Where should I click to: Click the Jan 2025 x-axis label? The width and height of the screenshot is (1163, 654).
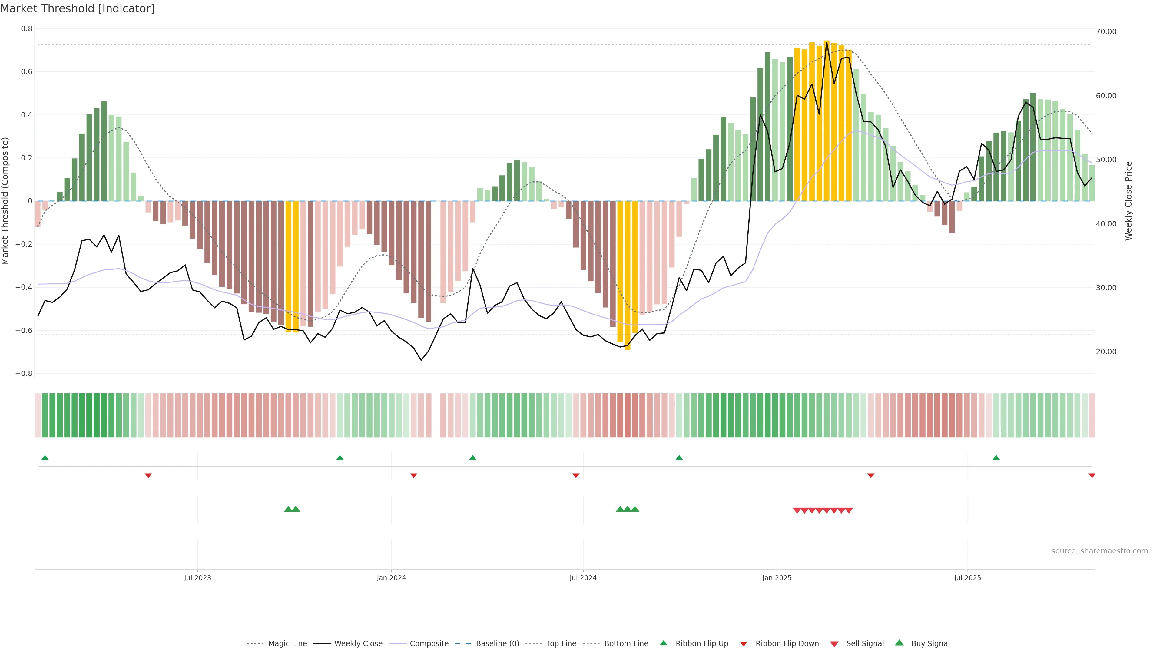click(x=777, y=578)
